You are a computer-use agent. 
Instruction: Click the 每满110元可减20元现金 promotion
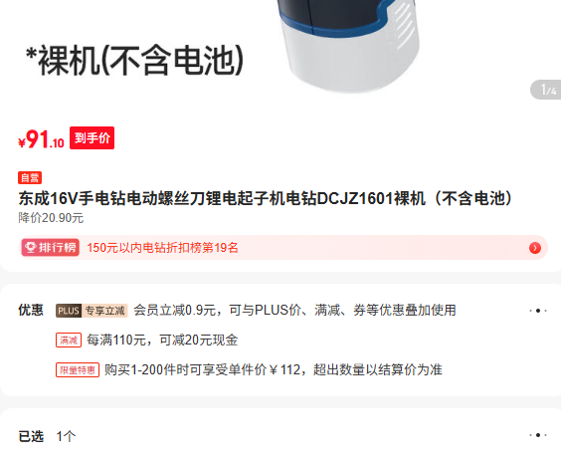point(162,340)
